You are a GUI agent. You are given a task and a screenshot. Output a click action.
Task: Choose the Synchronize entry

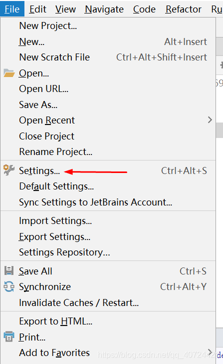[x=45, y=287]
